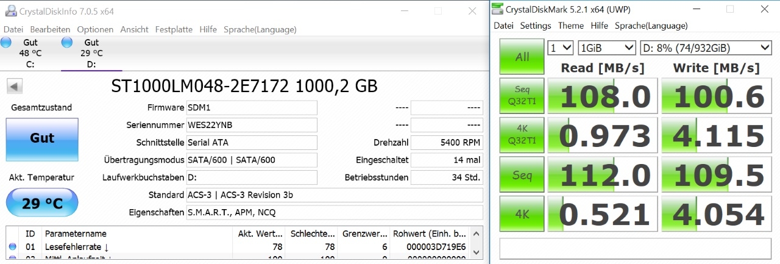Click the Schnittstelle Serial ATA field

coord(251,143)
